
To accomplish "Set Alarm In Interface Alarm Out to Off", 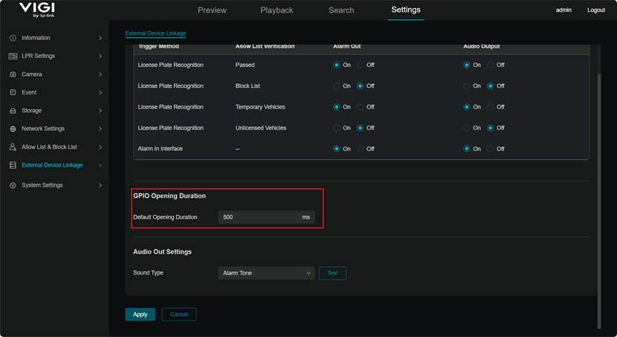I will 360,149.
